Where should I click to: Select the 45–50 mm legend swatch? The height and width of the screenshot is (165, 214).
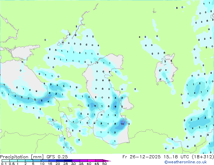(x=99, y=161)
